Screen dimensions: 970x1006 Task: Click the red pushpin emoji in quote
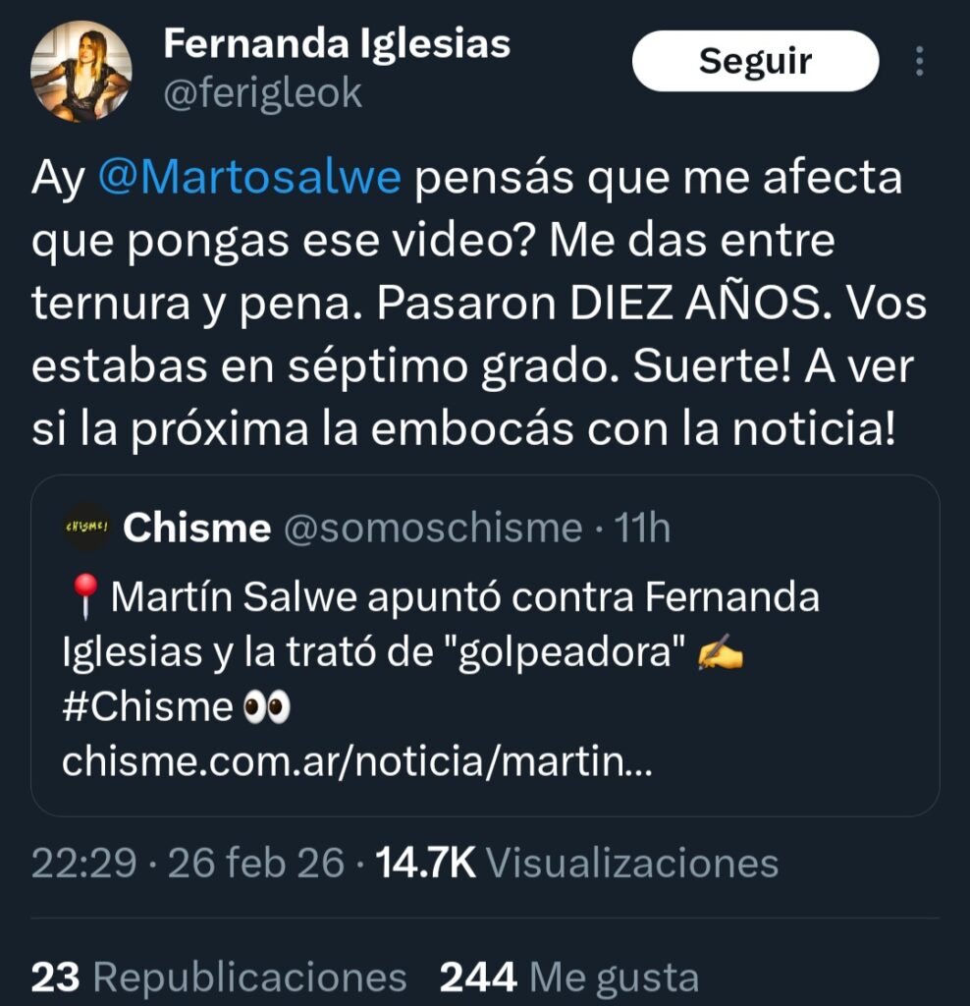click(84, 596)
